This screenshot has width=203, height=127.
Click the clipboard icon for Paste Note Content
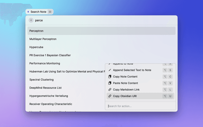[110, 83]
